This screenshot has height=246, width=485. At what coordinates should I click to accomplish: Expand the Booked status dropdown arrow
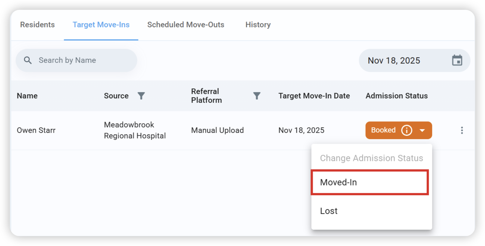click(422, 130)
